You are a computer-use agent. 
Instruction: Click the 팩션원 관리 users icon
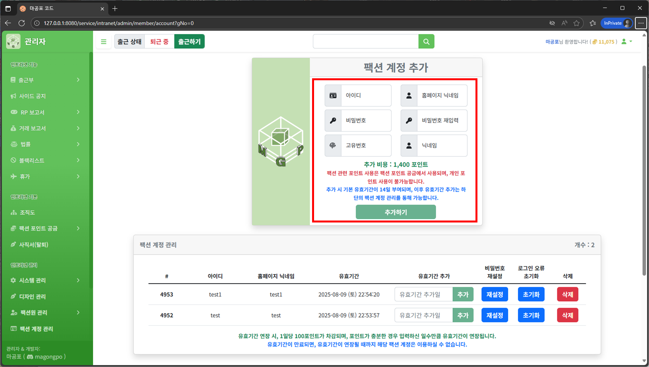pyautogui.click(x=14, y=313)
